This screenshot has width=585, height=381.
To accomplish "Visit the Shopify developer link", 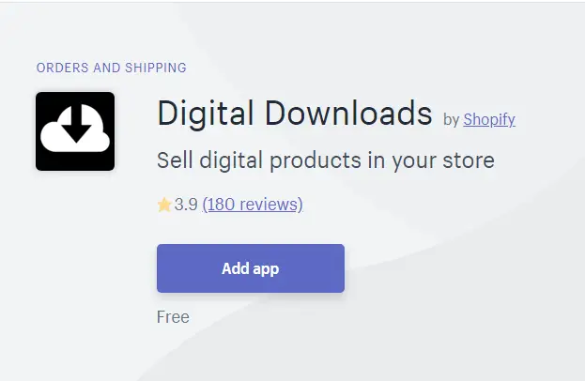I will [489, 119].
